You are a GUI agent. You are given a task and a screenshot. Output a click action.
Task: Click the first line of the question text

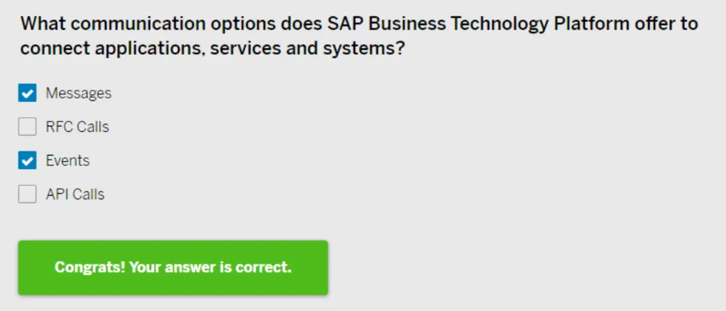pyautogui.click(x=359, y=24)
